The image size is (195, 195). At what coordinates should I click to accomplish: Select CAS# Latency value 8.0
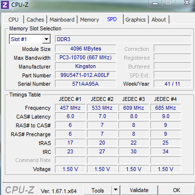pyautogui.click(x=134, y=117)
